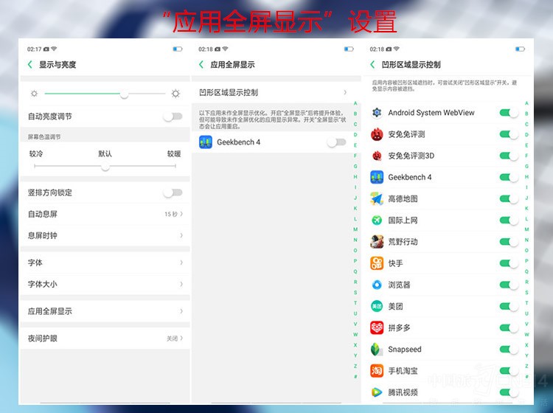Go back from 凹形区域显示控制 screen
553x413 pixels.
(373, 65)
